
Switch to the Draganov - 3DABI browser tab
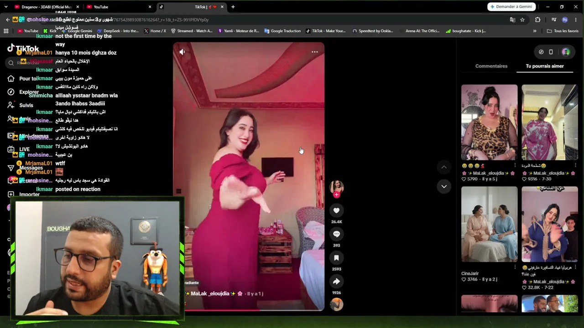(x=47, y=7)
